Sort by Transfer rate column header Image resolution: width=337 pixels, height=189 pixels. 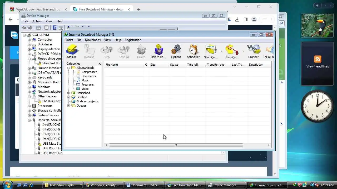[218, 65]
